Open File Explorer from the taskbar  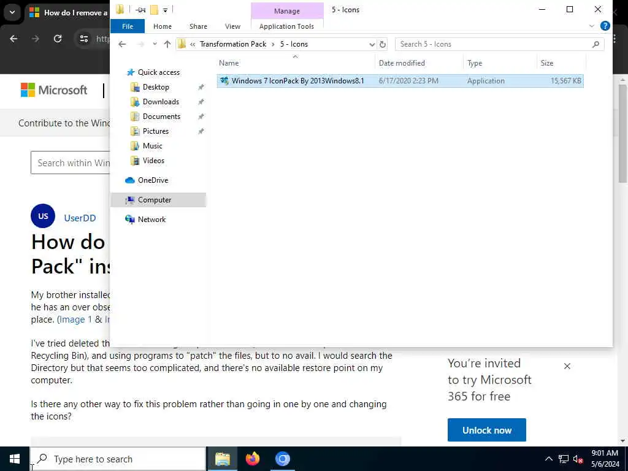[x=222, y=459]
